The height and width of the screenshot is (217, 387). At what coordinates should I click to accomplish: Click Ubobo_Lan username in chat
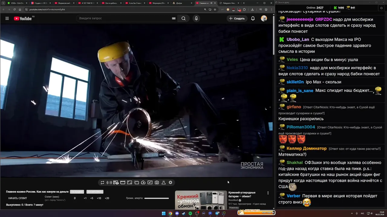coord(298,39)
